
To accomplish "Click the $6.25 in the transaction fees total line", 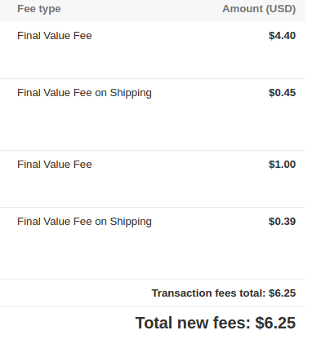I will point(282,293).
